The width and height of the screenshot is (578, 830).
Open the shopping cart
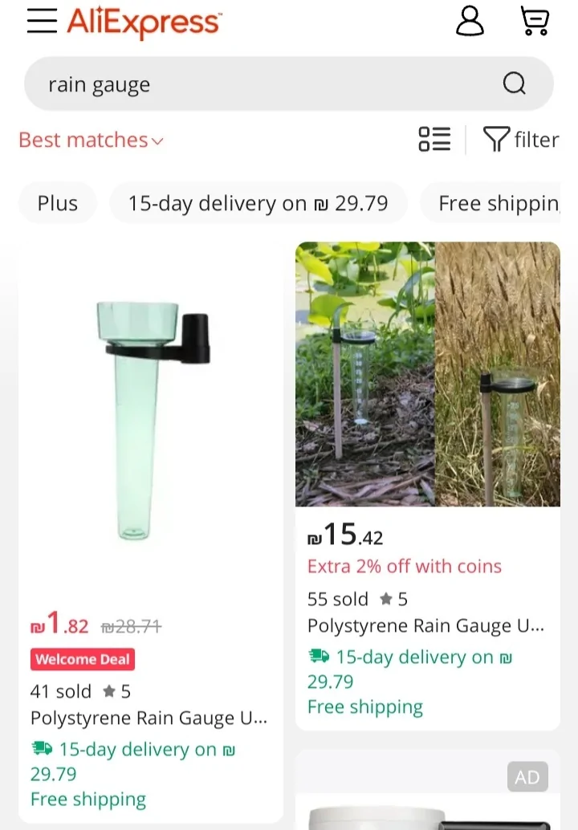(x=535, y=21)
